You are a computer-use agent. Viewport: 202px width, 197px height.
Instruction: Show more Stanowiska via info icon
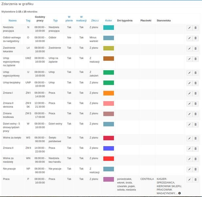(x=179, y=193)
